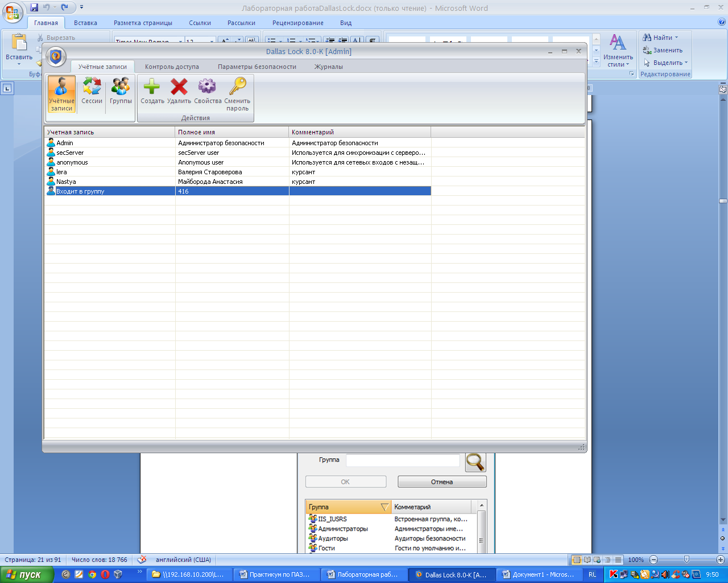Viewport: 728px width, 583px height.
Task: Select the Nastya account row
Action: [238, 182]
